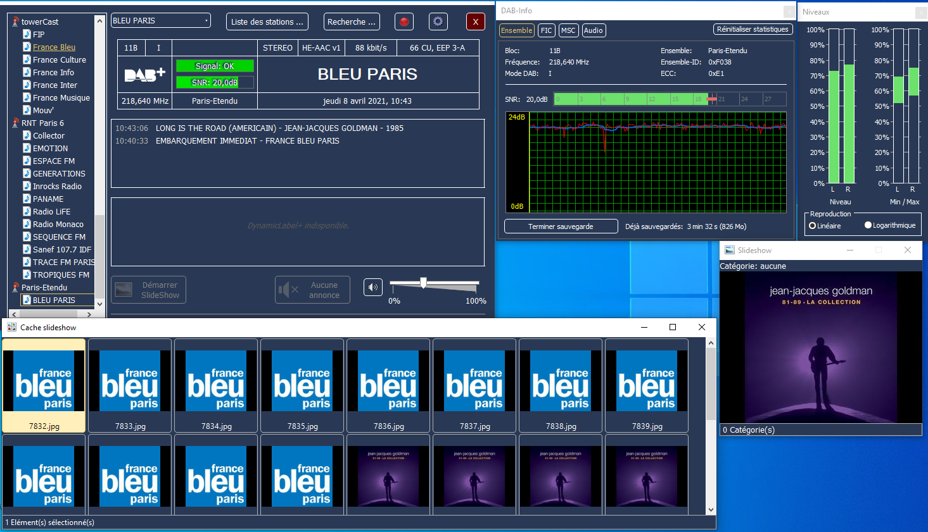Click the RNT Paris 6 antenna icon
This screenshot has height=532, width=928.
tap(15, 123)
